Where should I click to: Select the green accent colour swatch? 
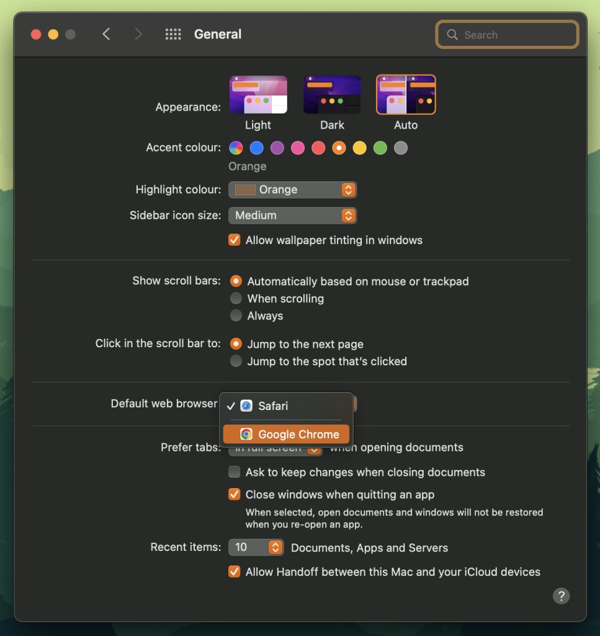click(x=380, y=148)
